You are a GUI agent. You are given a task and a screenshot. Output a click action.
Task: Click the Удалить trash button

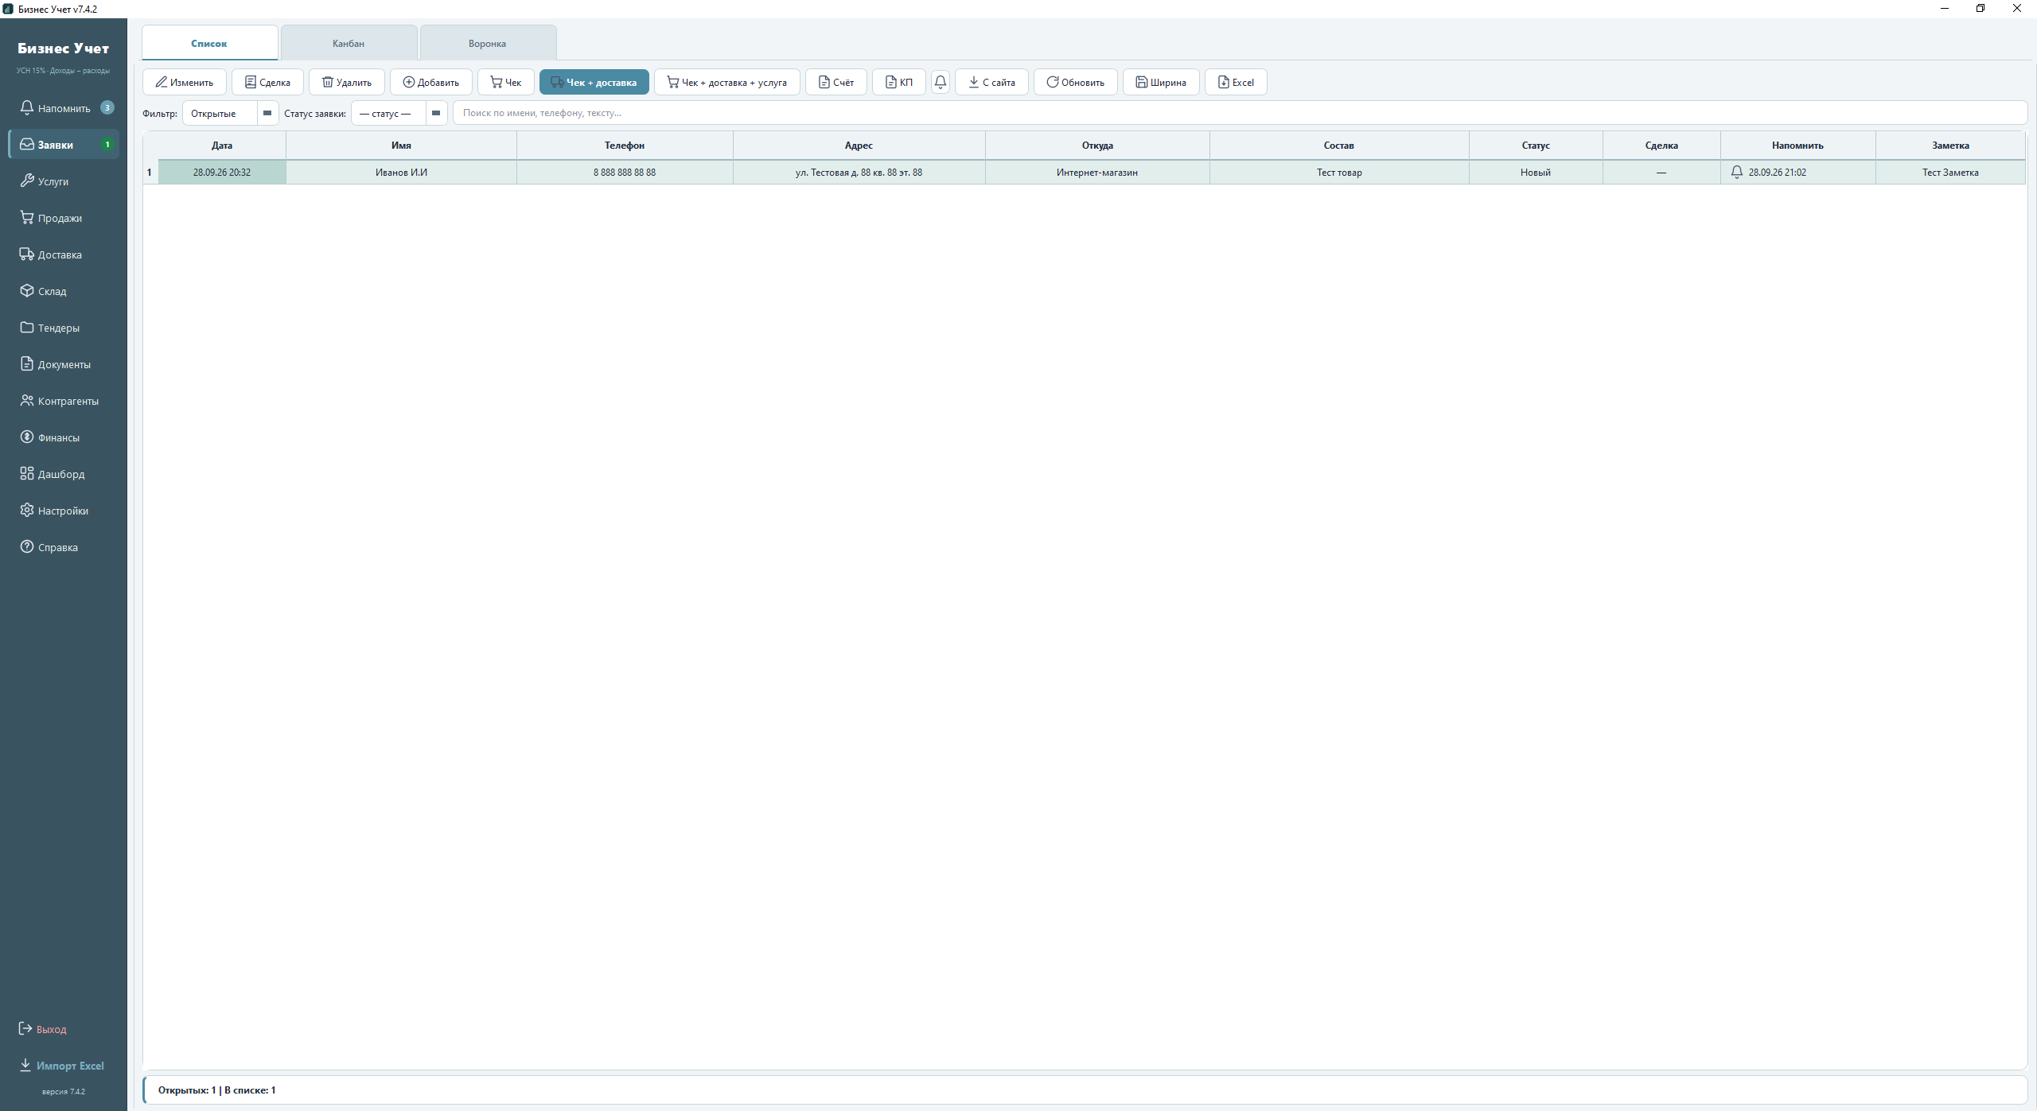(347, 82)
